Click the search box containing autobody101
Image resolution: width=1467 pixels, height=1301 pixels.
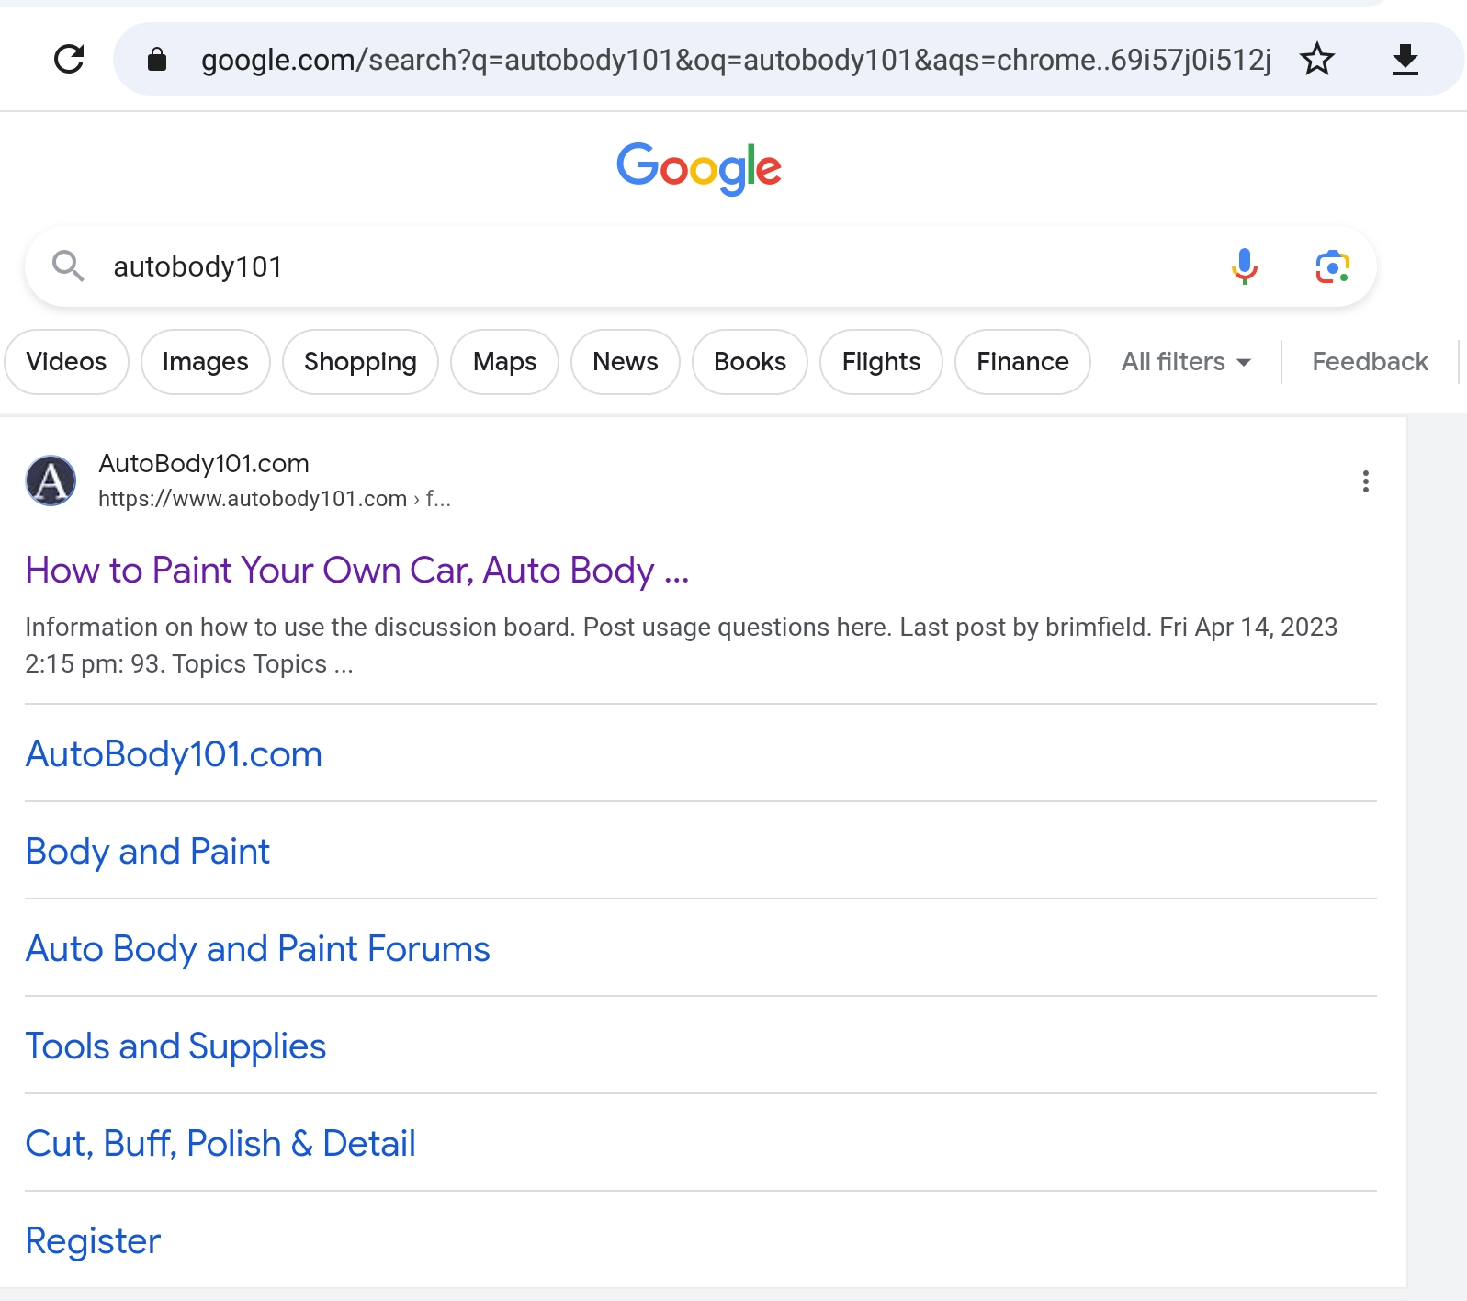[x=701, y=266]
